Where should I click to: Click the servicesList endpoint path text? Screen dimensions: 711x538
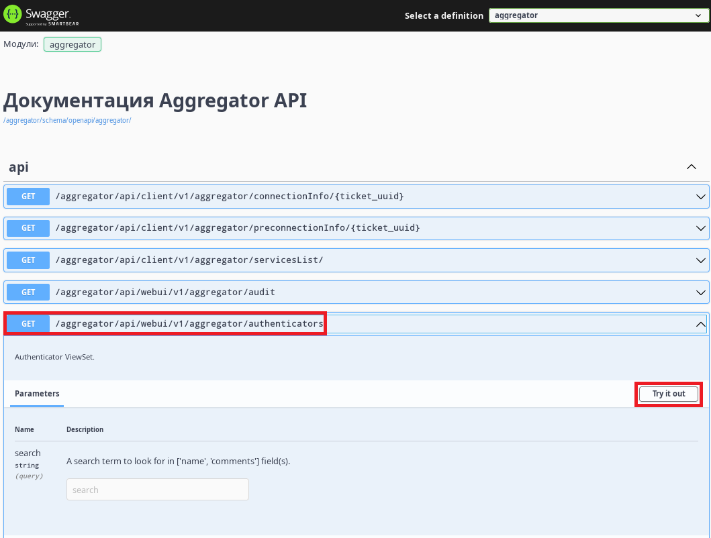click(x=189, y=260)
